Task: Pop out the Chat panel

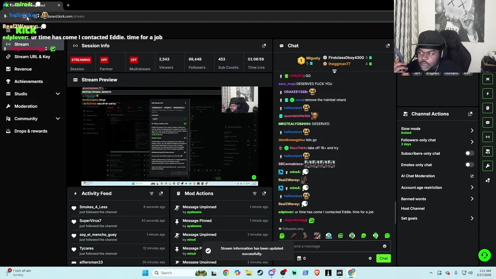Action: (387, 46)
